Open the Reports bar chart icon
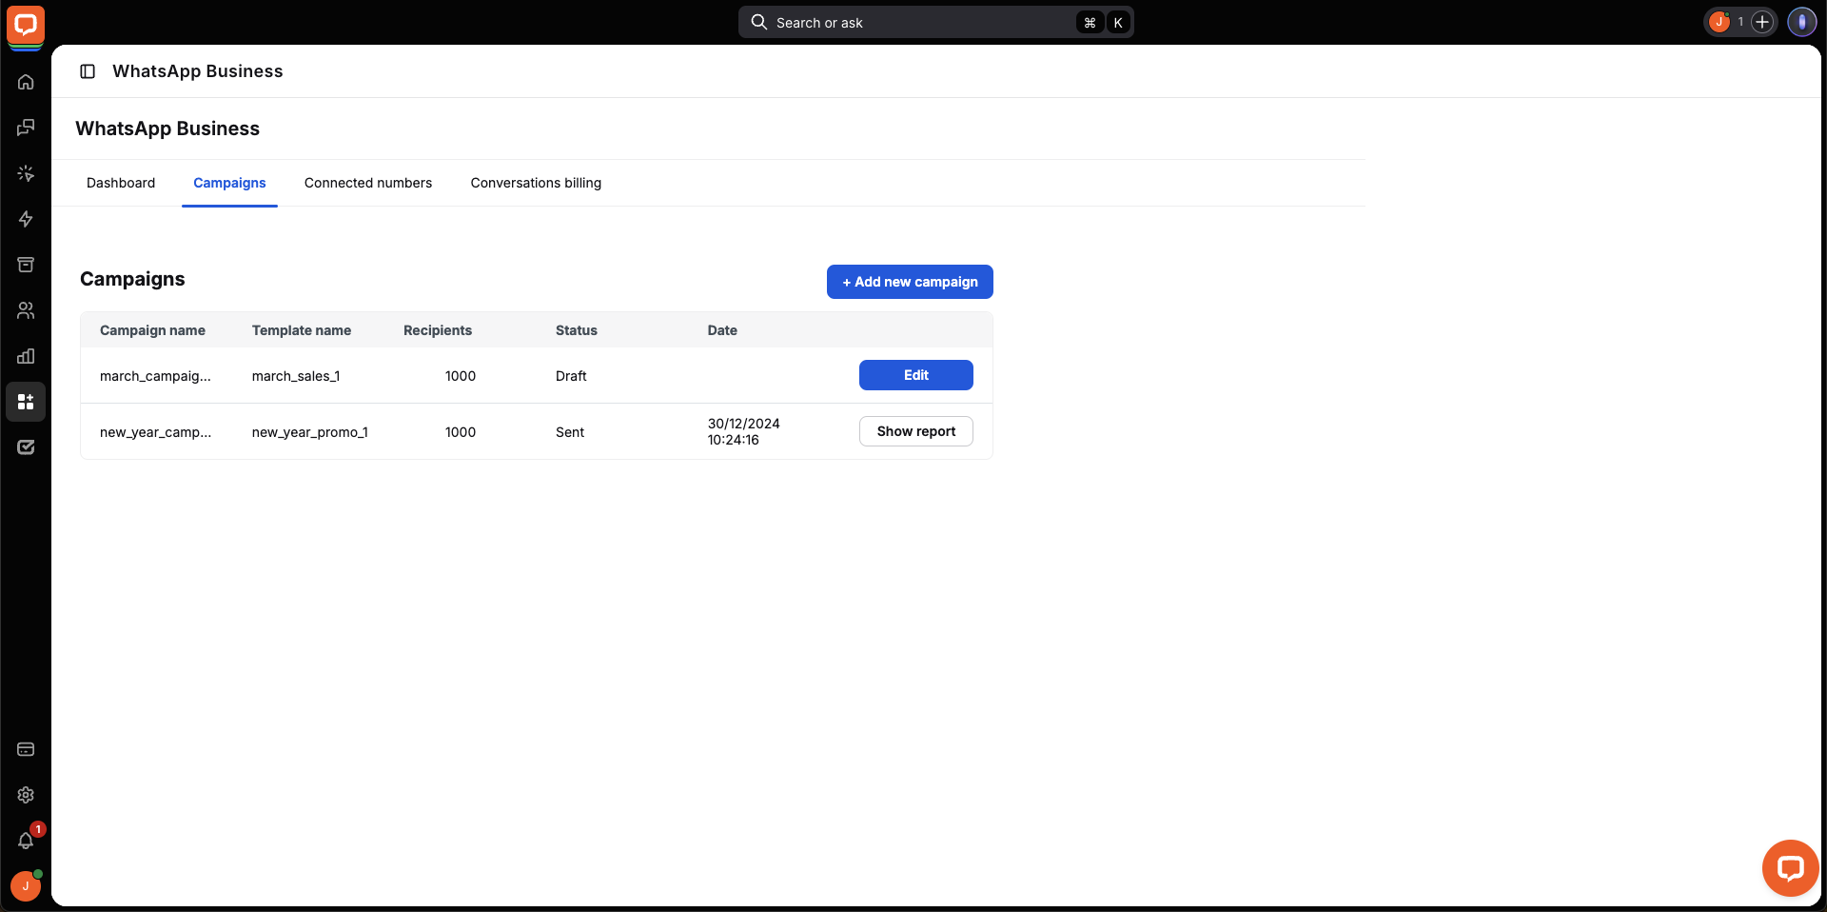Screen dimensions: 1827x912 (26, 356)
